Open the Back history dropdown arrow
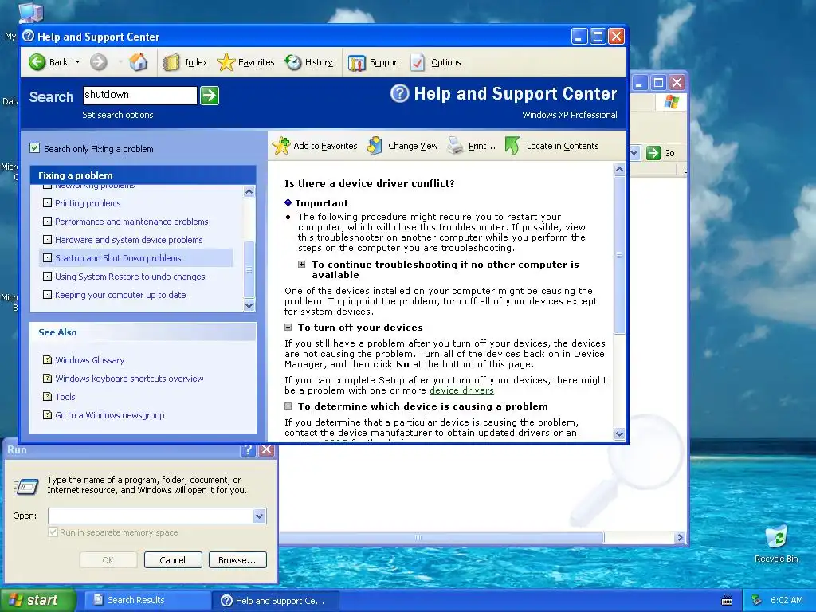The width and height of the screenshot is (816, 612). (77, 62)
